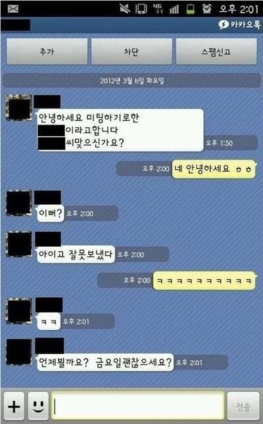Tap the battery status icon
The image size is (263, 424).
tap(191, 9)
